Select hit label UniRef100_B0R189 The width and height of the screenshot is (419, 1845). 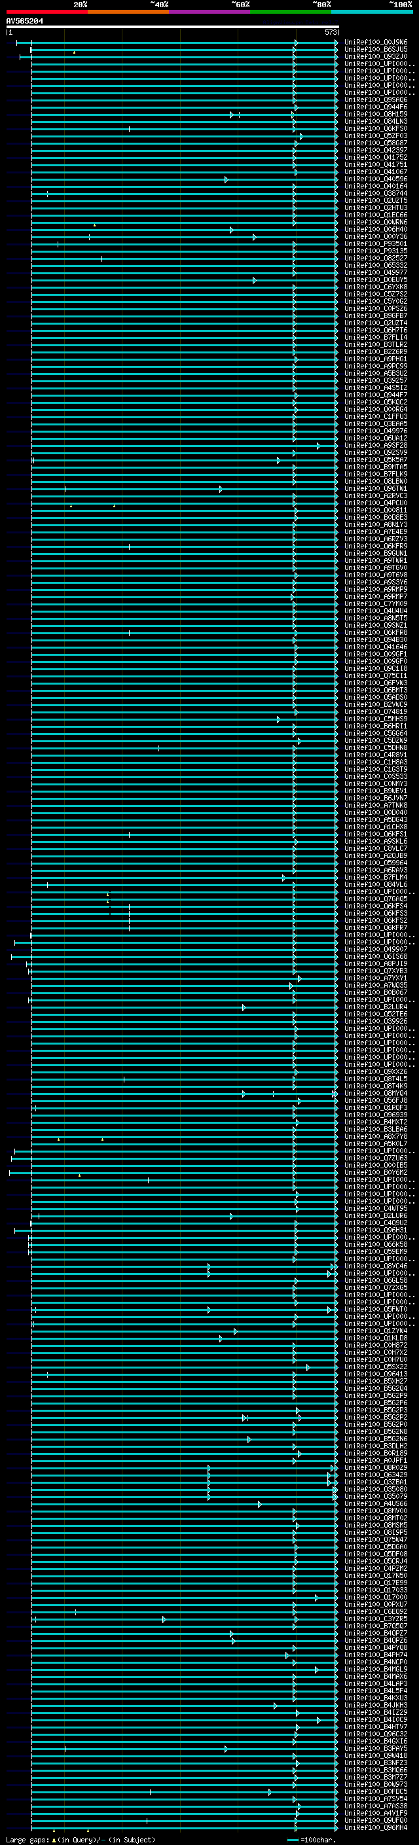(376, 1453)
